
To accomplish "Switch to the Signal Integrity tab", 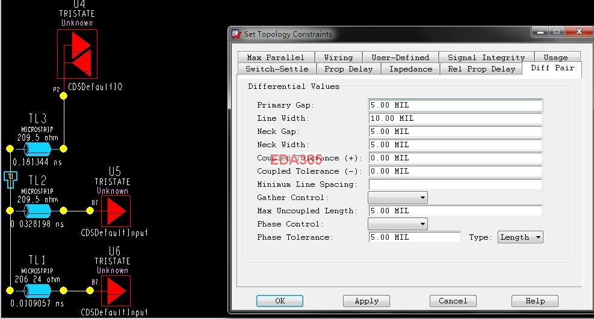I will 486,57.
